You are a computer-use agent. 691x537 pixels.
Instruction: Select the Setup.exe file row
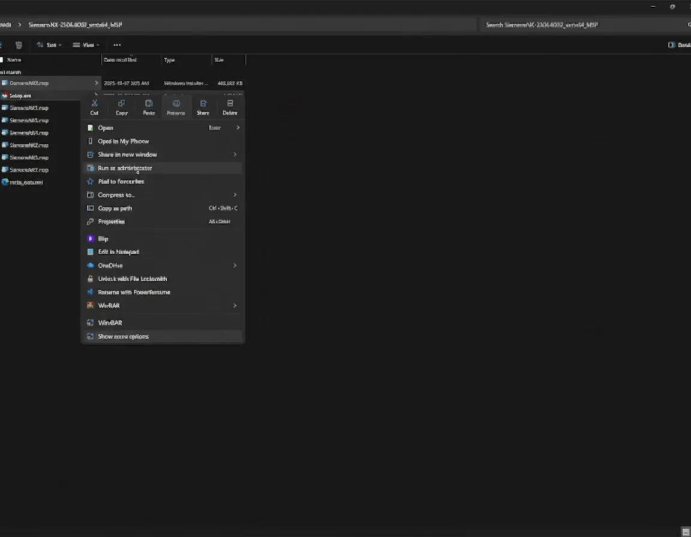click(41, 95)
